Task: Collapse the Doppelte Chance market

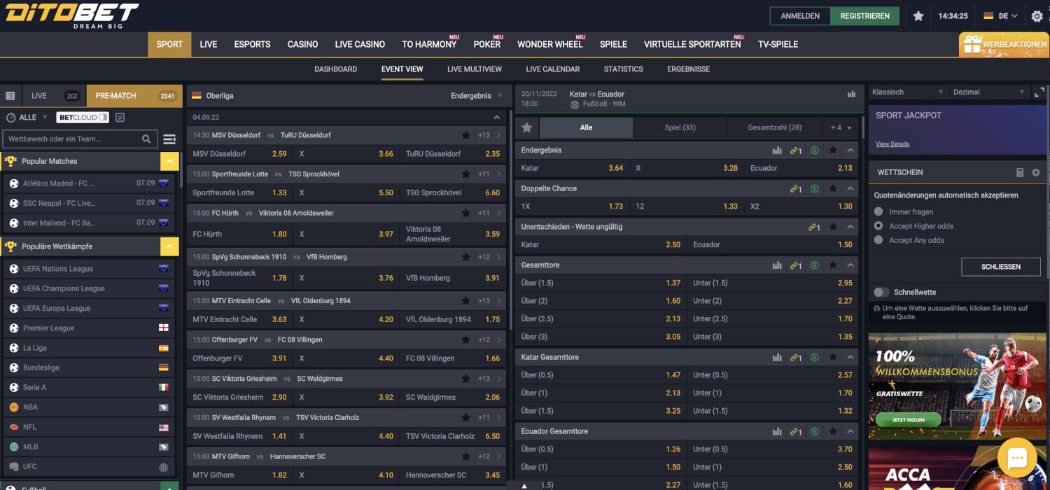Action: [850, 189]
